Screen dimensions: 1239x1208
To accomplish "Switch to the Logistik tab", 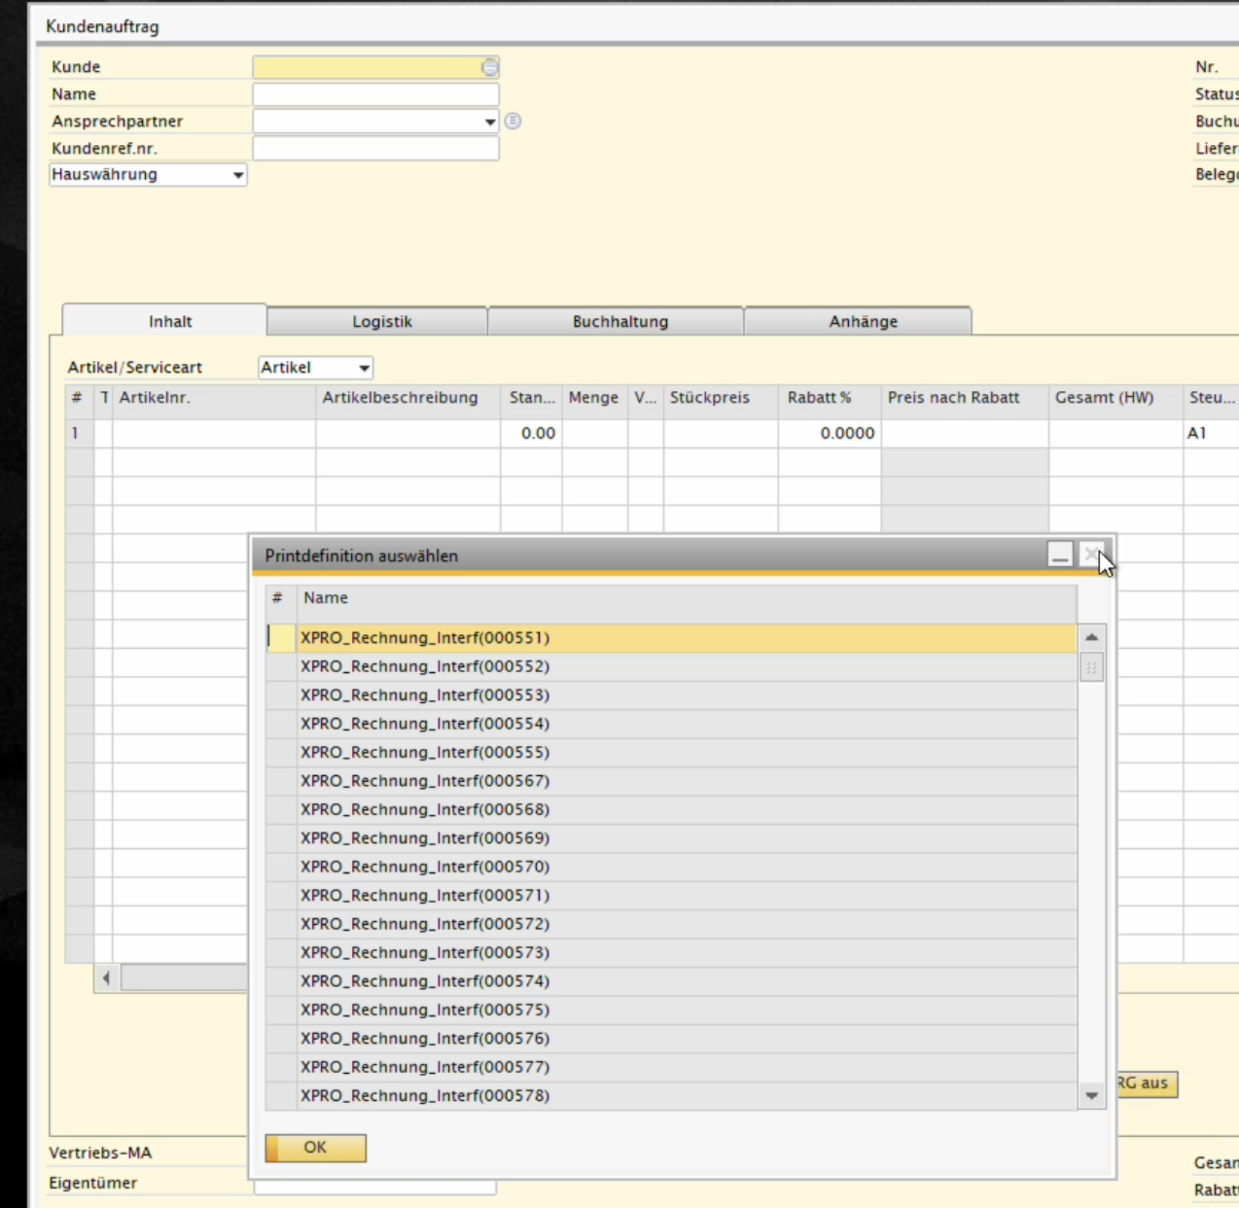I will pyautogui.click(x=381, y=322).
